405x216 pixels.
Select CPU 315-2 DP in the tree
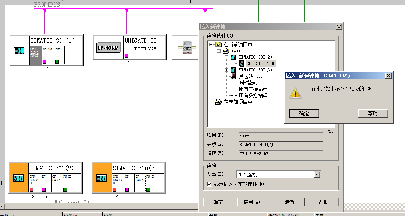[x=261, y=63]
